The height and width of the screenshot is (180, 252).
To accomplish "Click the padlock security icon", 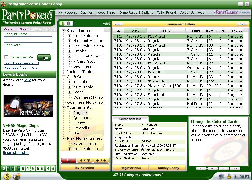I will (x=229, y=176).
